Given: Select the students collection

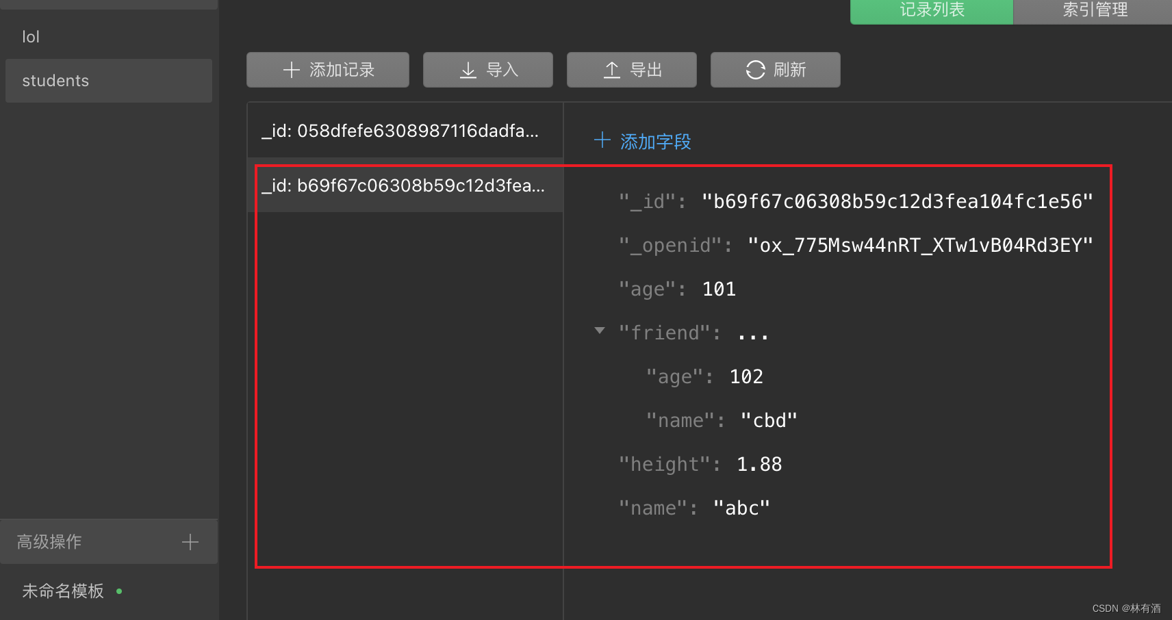Looking at the screenshot, I should tap(109, 81).
